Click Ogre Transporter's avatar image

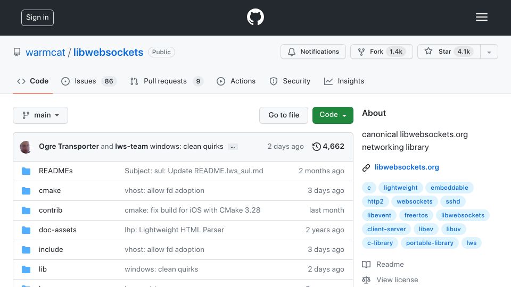point(26,147)
